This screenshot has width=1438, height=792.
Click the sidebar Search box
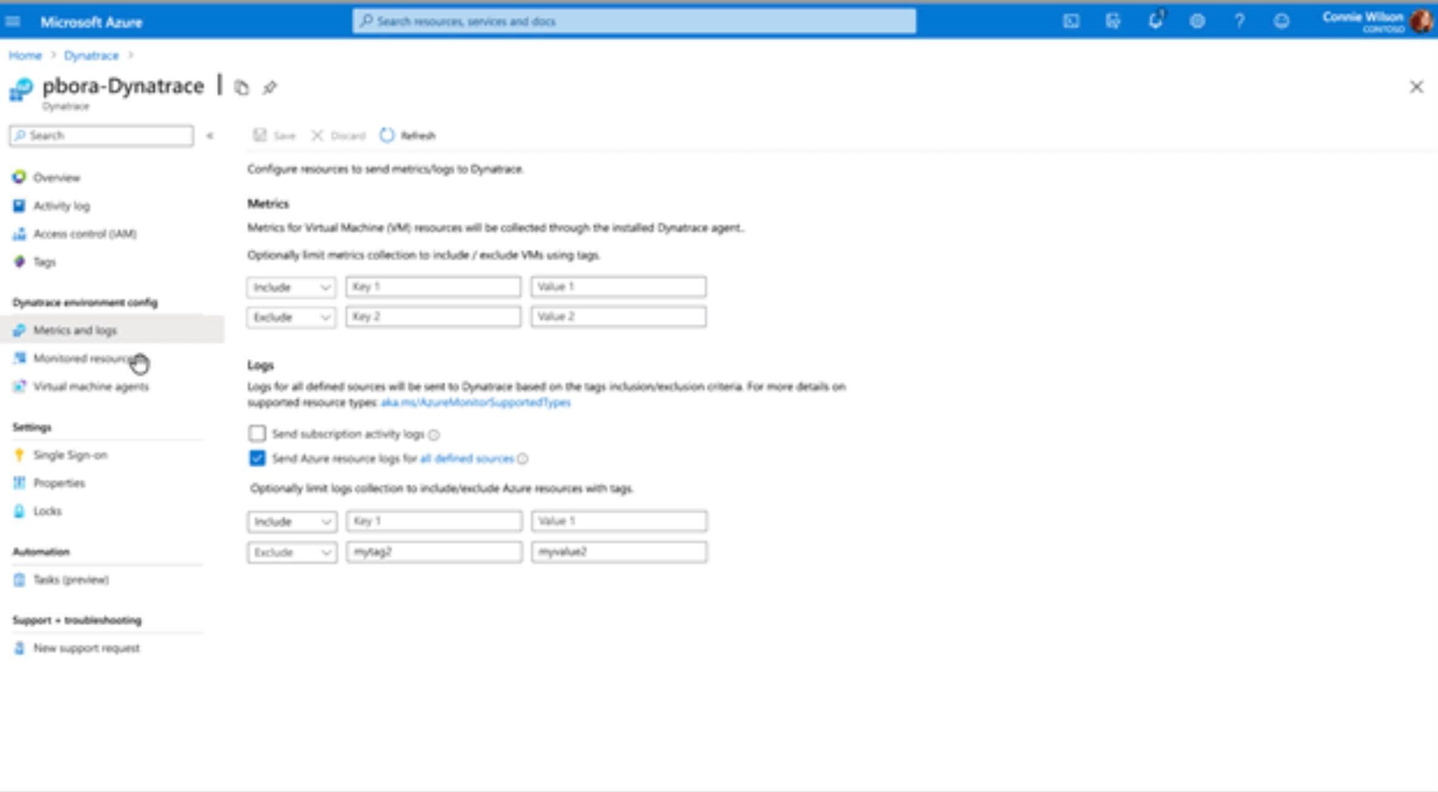(x=101, y=135)
